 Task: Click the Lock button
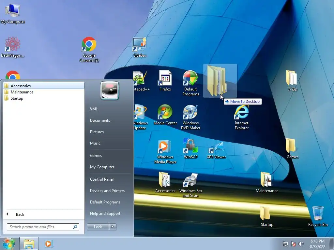pos(98,227)
